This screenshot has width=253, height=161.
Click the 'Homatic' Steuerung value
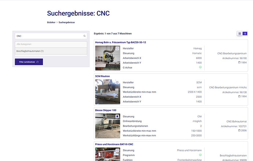pyautogui.click(x=197, y=53)
